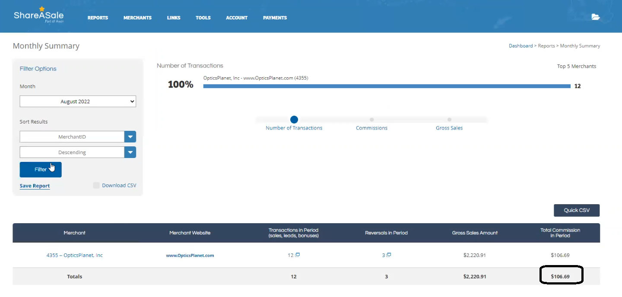Click the Reversals in Period column header
The image size is (622, 297).
(386, 233)
